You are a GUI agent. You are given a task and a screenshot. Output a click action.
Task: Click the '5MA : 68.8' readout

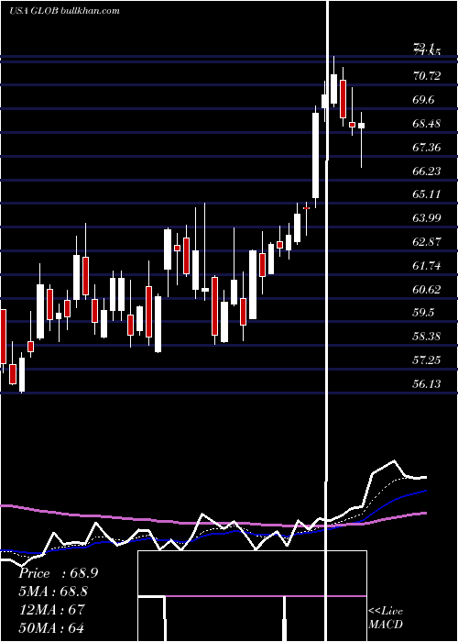(x=53, y=591)
